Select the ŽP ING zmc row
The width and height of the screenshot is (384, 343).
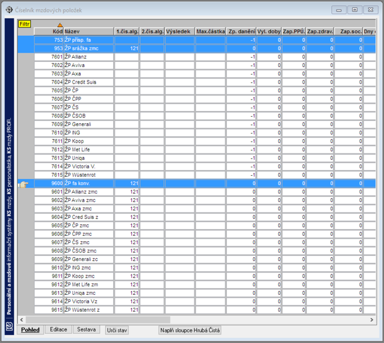(197, 267)
